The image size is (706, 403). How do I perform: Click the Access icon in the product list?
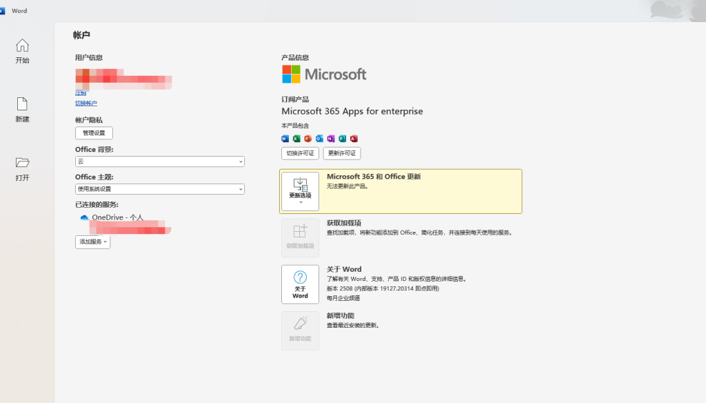(x=354, y=138)
